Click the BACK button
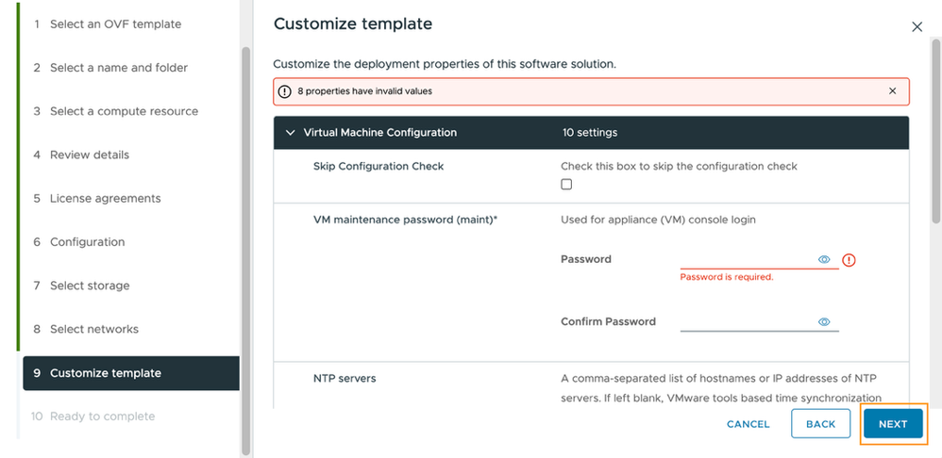The width and height of the screenshot is (942, 458). click(x=820, y=424)
